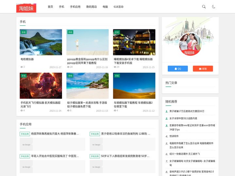This screenshot has width=235, height=176.
Task: Open recommendation 绍兴一快餐店爆炸 员工被炸飞
Action: tap(184, 154)
